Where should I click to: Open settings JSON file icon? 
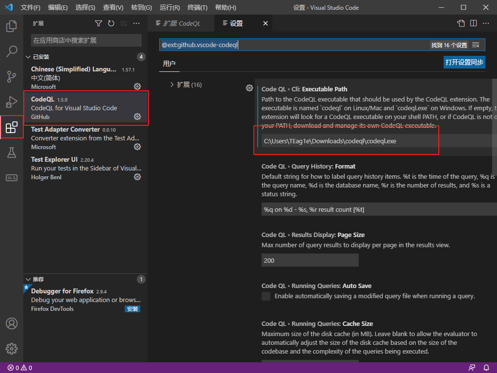coord(461,23)
